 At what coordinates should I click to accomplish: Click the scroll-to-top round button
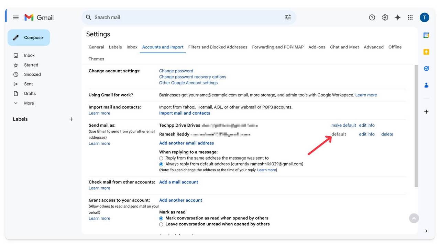click(414, 218)
